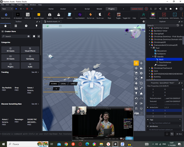Start playtest with the blue Play button
Image resolution: width=184 pixels, height=147 pixels.
click(16, 9)
